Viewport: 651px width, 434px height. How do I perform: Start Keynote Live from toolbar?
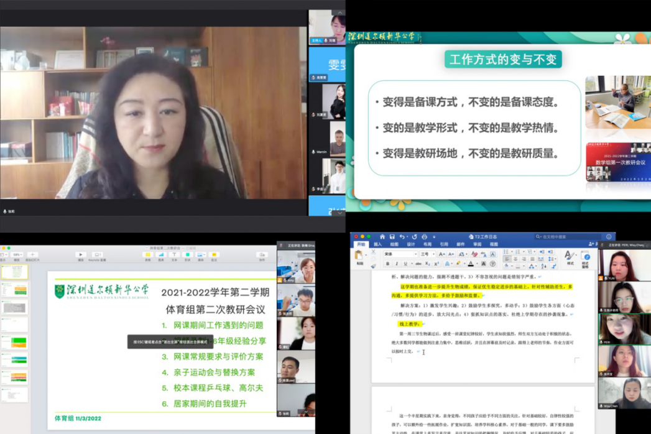tap(97, 254)
